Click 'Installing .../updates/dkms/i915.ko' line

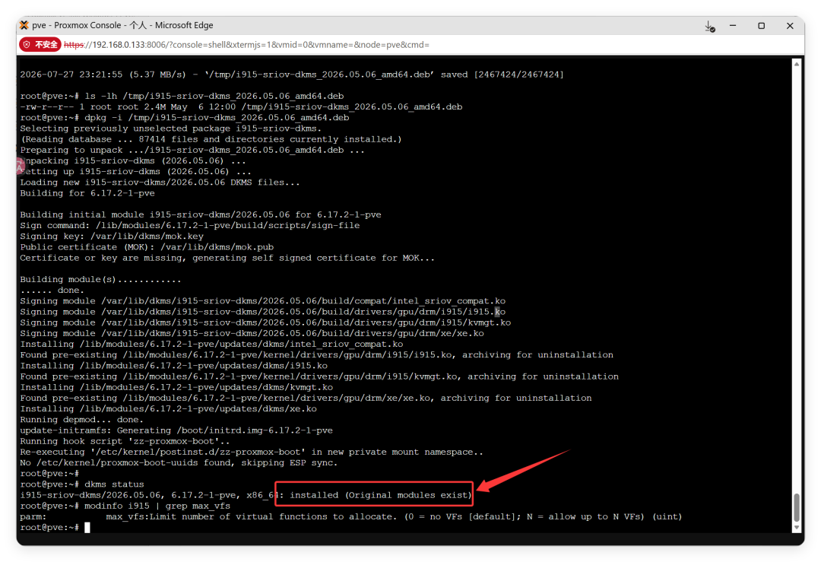(174, 366)
